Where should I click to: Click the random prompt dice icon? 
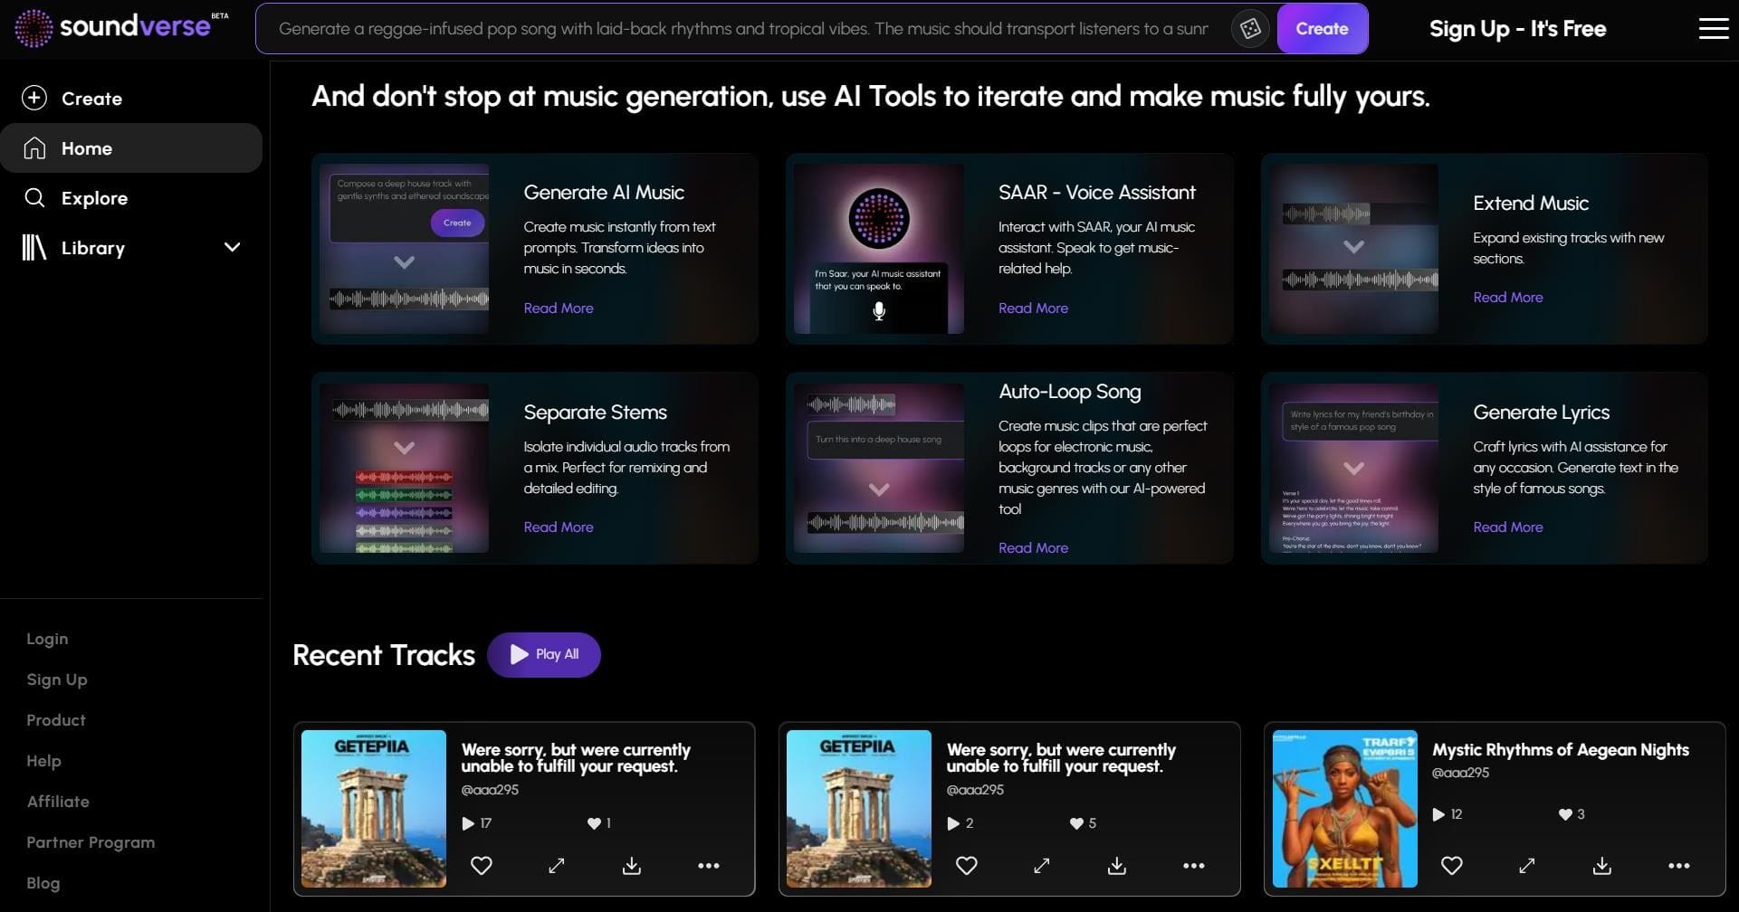(1250, 29)
